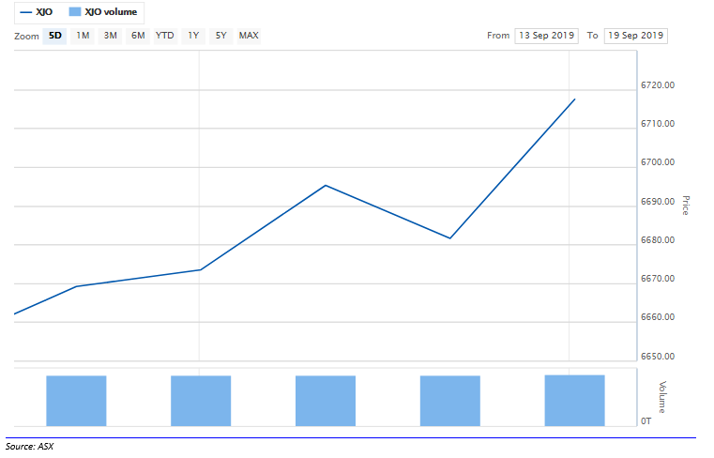Select the 1M zoom range
Viewport: 714px width, 458px height.
point(83,36)
